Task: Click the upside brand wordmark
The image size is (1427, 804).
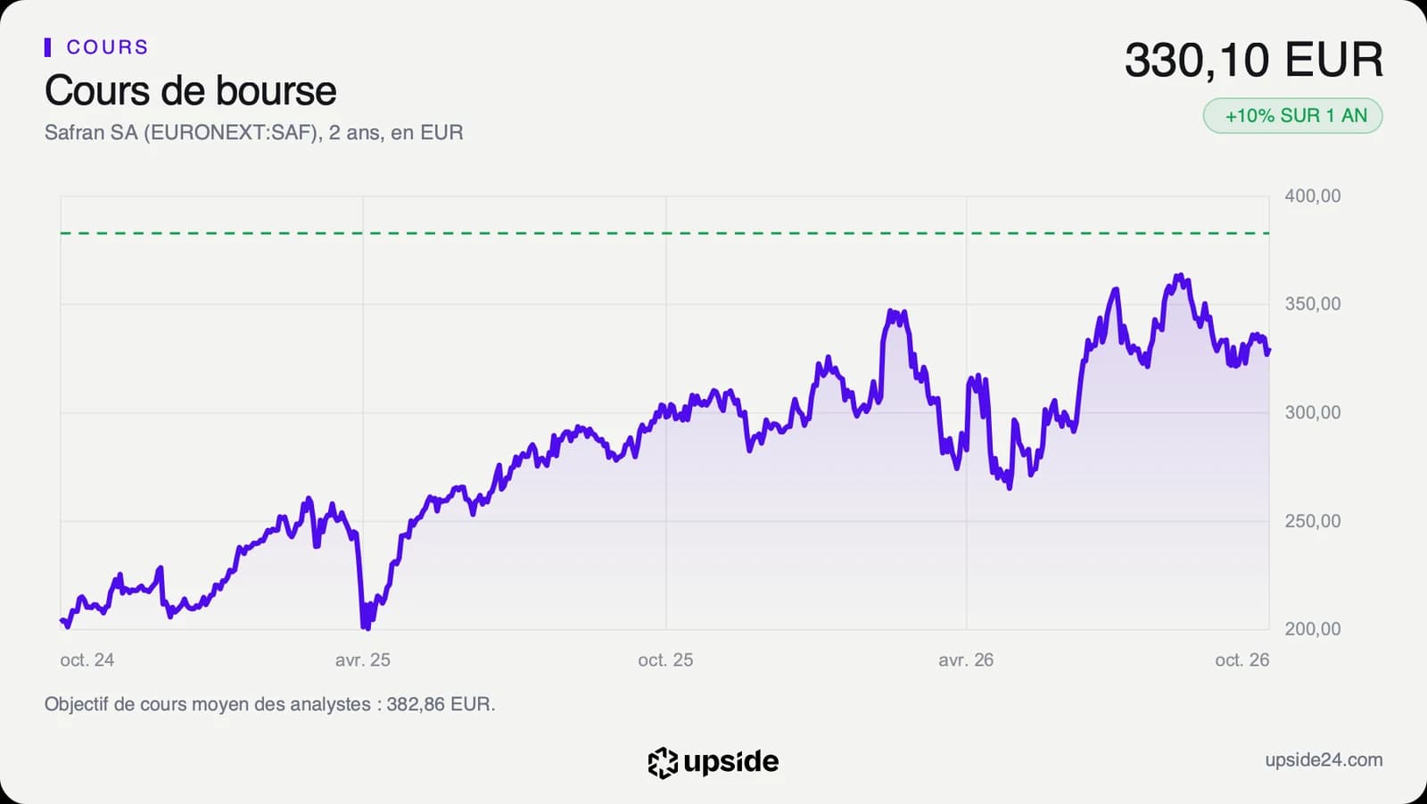Action: click(730, 761)
